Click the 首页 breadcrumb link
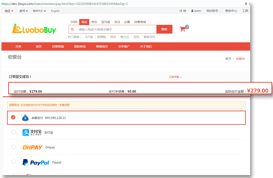273x178 pixels. click(x=228, y=59)
